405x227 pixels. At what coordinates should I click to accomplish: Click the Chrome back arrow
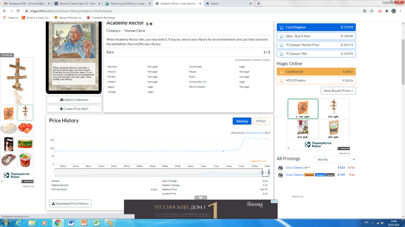pyautogui.click(x=4, y=11)
